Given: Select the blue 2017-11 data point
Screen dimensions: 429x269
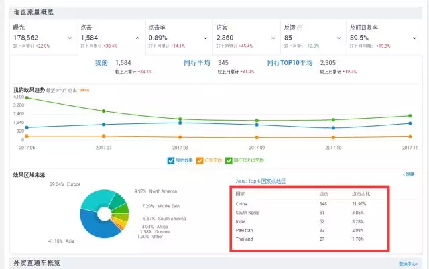Looking at the screenshot, I should pyautogui.click(x=410, y=123).
